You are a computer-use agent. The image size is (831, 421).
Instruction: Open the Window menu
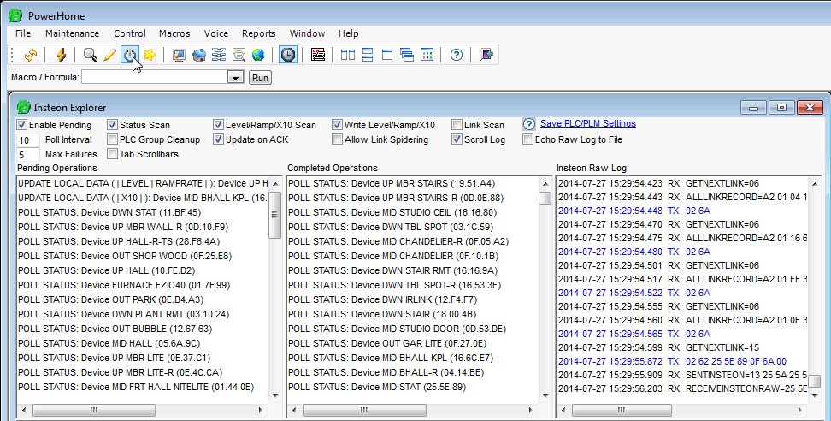(308, 33)
